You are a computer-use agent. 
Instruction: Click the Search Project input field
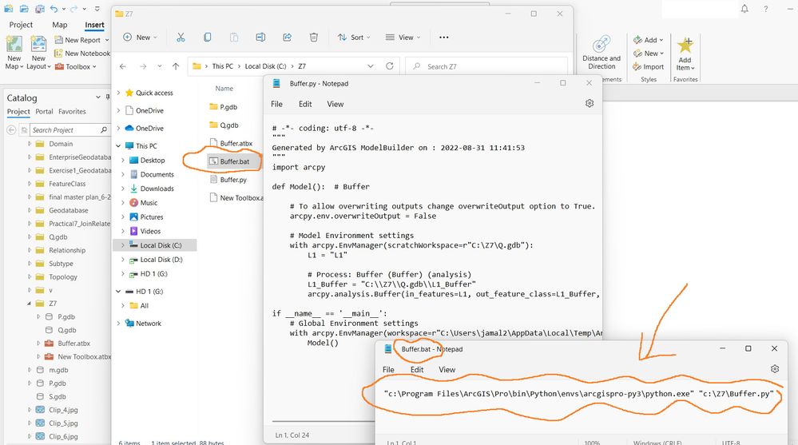point(66,130)
